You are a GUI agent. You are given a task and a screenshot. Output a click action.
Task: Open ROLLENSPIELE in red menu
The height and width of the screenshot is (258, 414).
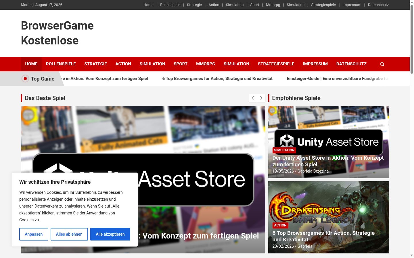point(61,64)
